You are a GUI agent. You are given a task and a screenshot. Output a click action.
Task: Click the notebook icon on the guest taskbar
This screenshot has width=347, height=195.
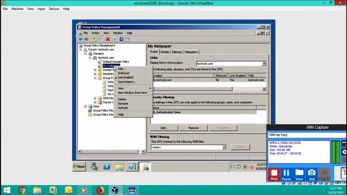[x=132, y=166]
